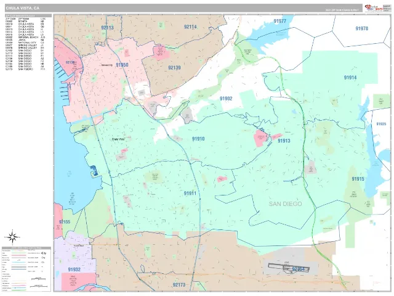Click the 91950 ZIP code label
Viewport: 394px width, 296px height.
pyautogui.click(x=122, y=65)
